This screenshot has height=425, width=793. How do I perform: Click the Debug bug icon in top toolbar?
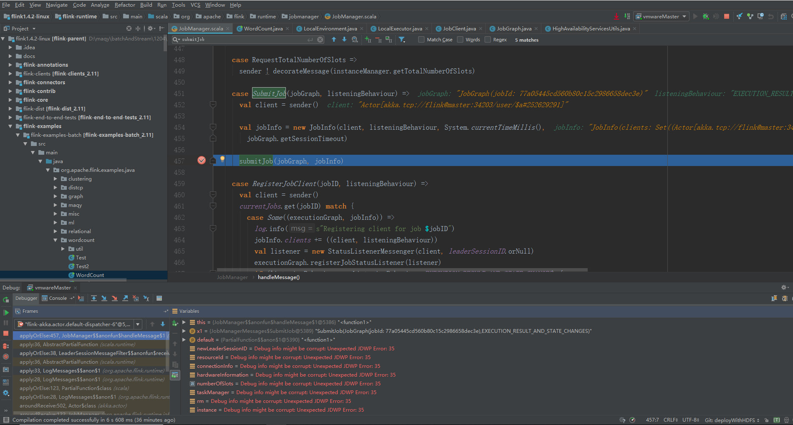pos(706,16)
